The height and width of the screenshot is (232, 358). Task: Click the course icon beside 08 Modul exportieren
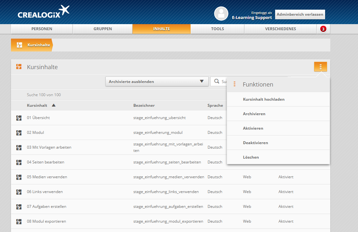point(19,221)
